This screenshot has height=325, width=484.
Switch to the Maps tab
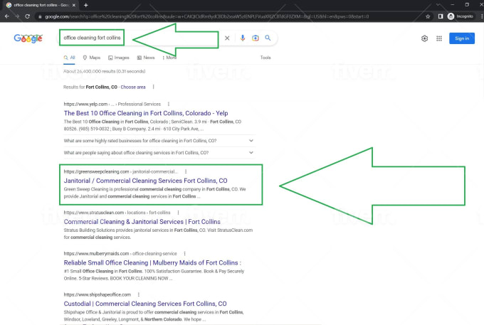tap(92, 58)
